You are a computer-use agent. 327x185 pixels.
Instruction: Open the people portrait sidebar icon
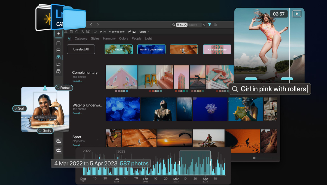pos(59,72)
